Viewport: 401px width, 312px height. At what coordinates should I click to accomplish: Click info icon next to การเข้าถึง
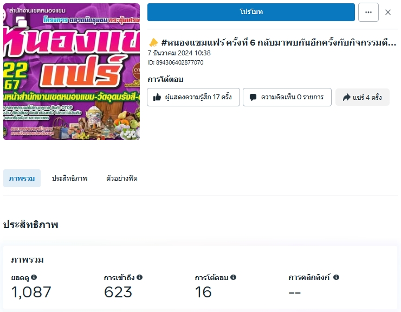point(139,277)
